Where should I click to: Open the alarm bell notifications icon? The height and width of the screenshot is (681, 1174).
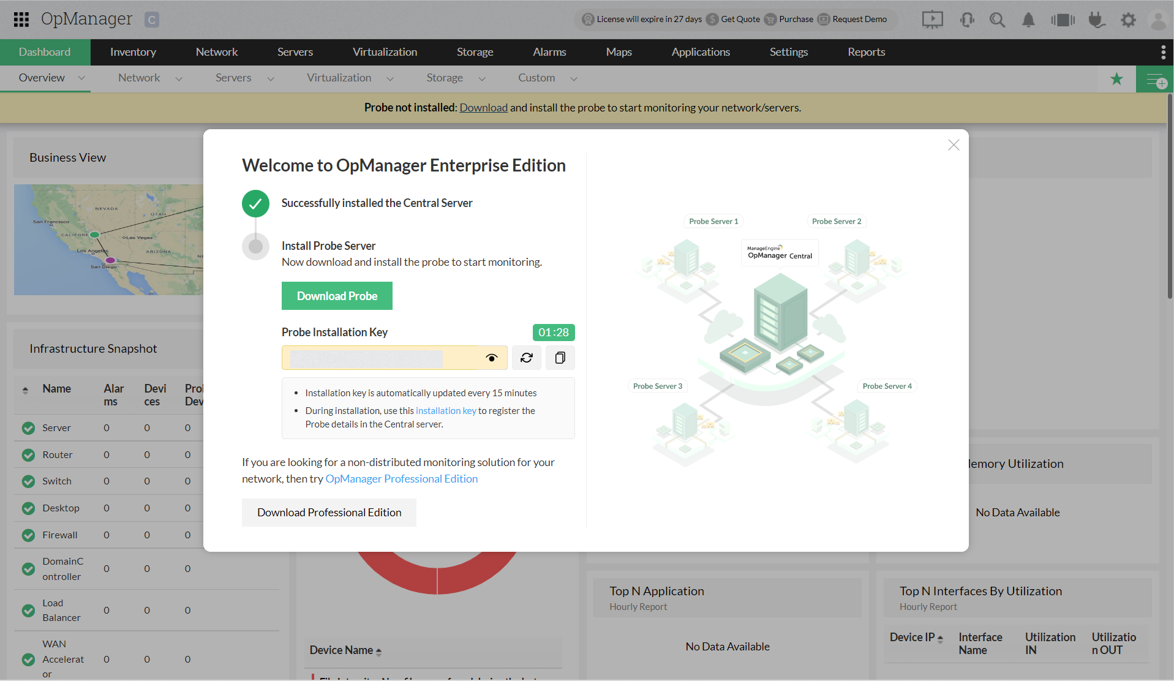click(x=1028, y=20)
